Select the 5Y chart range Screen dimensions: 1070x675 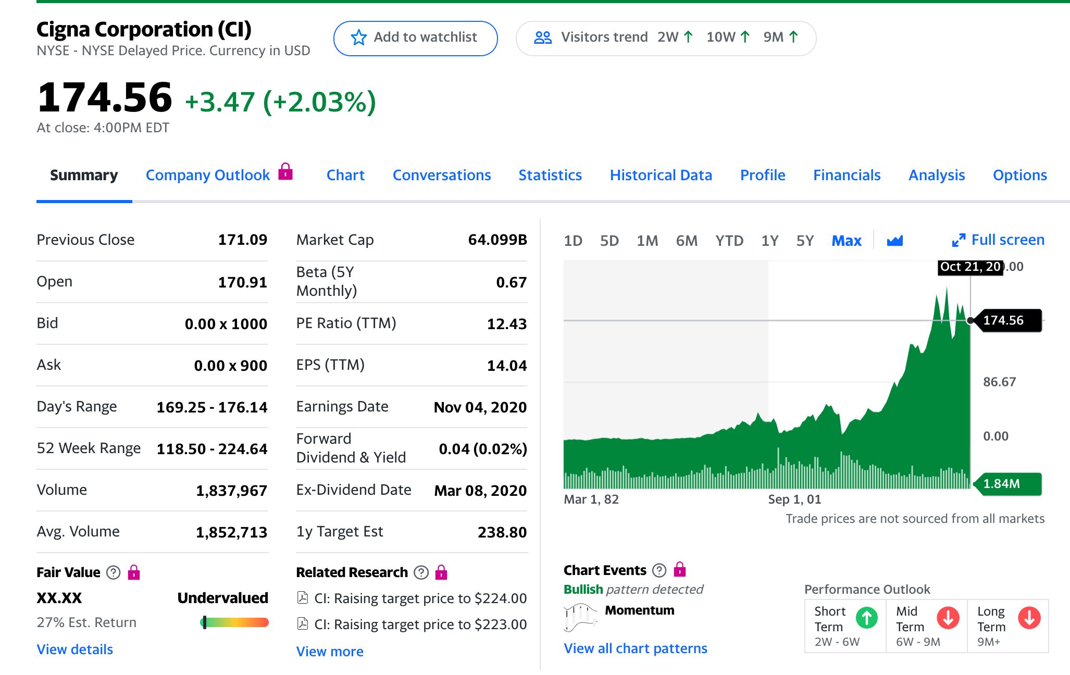click(804, 241)
